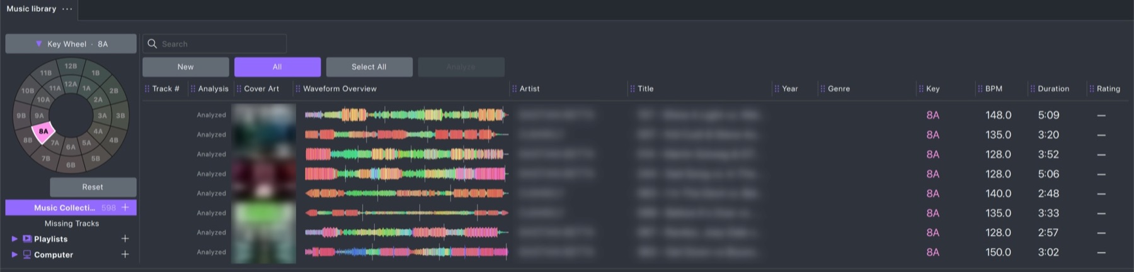Image resolution: width=1134 pixels, height=272 pixels.
Task: Add to Music Collection with plus icon
Action: click(125, 207)
